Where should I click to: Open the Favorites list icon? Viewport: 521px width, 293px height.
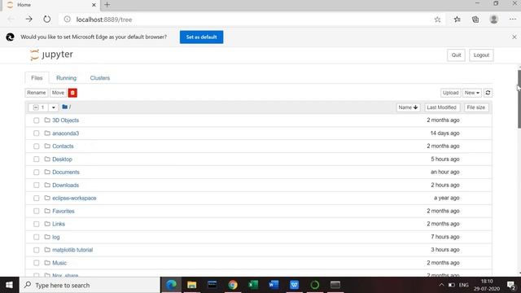point(458,20)
